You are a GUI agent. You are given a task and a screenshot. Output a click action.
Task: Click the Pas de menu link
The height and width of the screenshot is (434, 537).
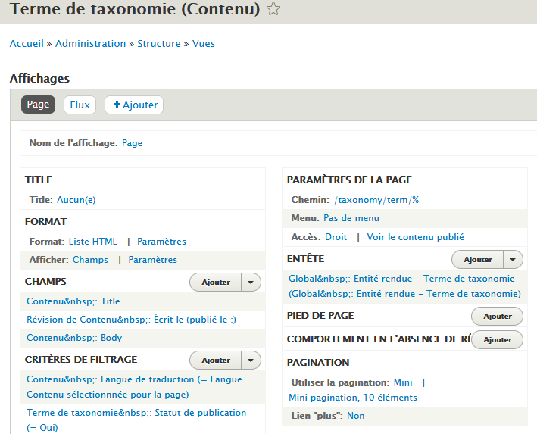(x=351, y=218)
